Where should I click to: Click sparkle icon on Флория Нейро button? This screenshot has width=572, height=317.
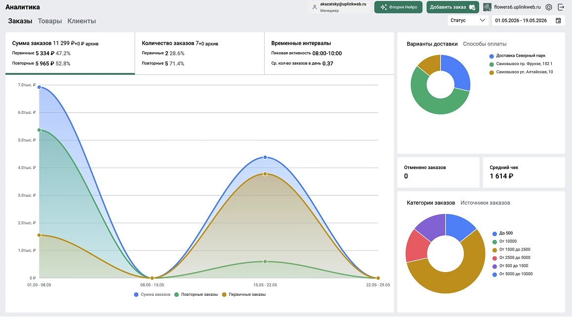click(383, 7)
